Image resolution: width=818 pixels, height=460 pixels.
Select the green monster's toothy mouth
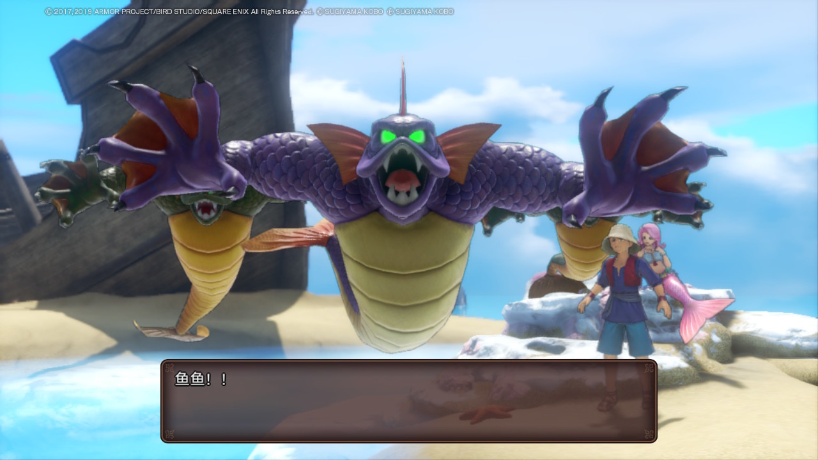[206, 208]
